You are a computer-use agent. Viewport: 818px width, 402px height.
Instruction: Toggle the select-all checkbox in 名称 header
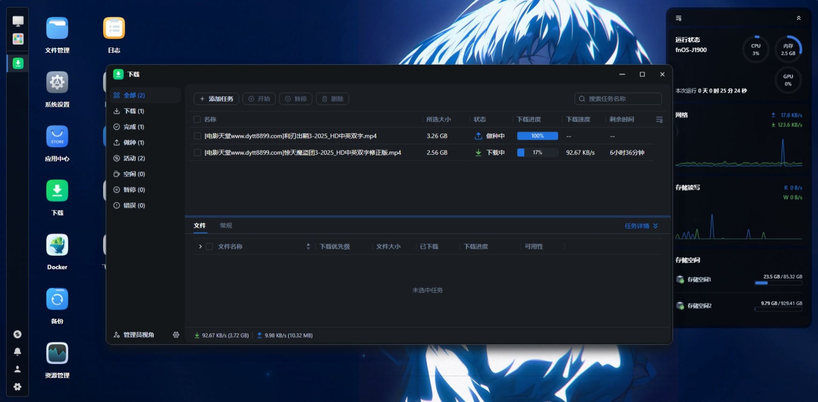click(197, 119)
